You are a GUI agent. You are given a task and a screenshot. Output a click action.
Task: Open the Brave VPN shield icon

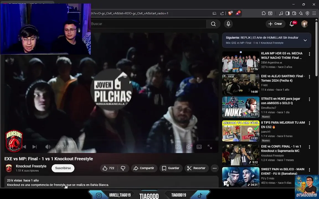[307, 13]
